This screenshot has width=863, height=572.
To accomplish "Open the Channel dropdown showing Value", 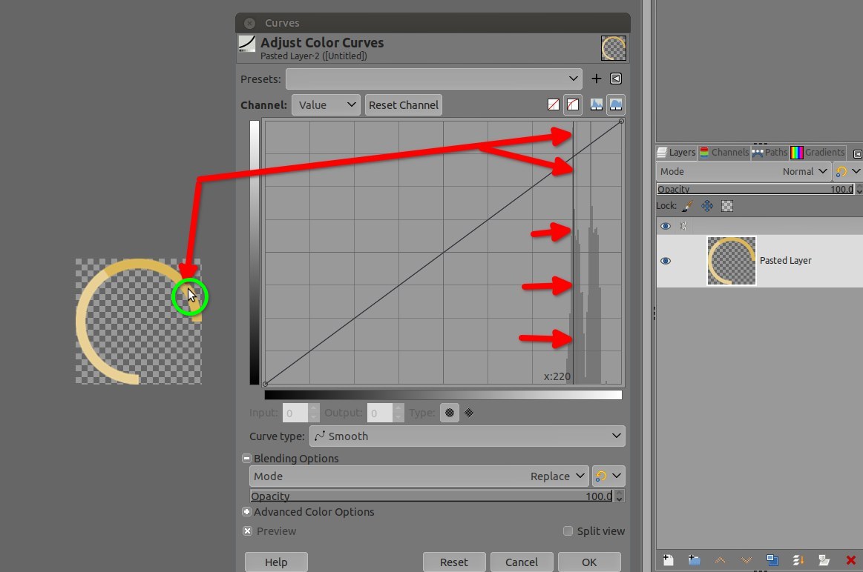I will pos(326,105).
